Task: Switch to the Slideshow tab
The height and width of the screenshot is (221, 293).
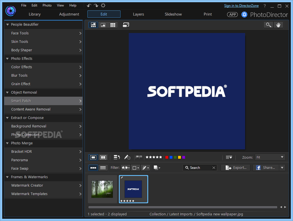Action: coord(173,14)
